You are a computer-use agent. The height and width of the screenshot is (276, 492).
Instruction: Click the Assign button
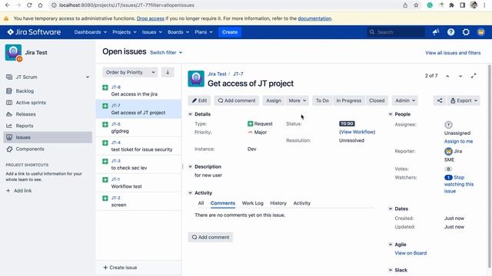pyautogui.click(x=274, y=100)
